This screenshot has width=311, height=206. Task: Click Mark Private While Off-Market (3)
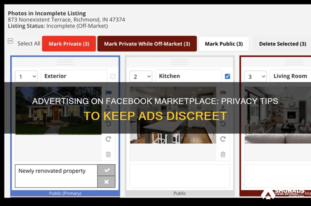[x=147, y=44]
